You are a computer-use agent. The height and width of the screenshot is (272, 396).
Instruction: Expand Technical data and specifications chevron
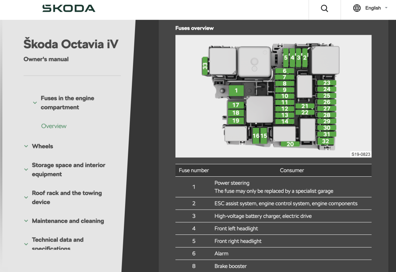(26, 244)
